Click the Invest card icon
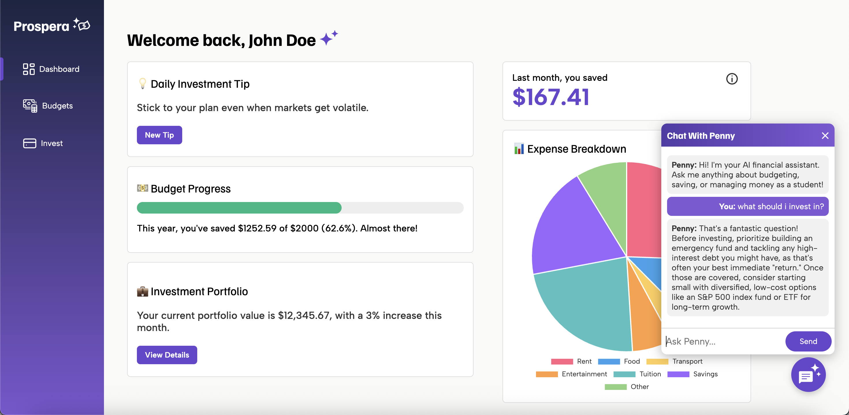Image resolution: width=849 pixels, height=415 pixels. pos(30,143)
